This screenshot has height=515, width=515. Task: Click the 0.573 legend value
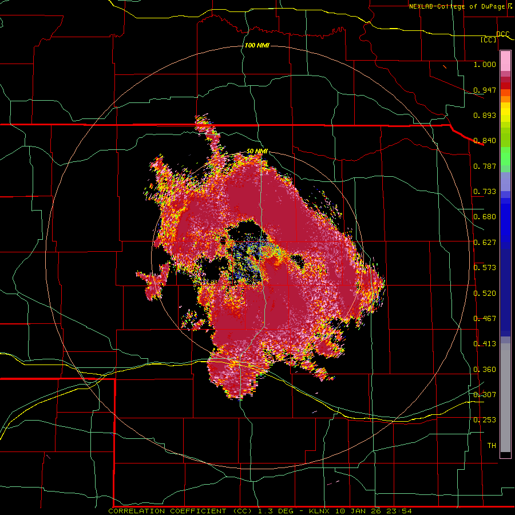(x=485, y=268)
